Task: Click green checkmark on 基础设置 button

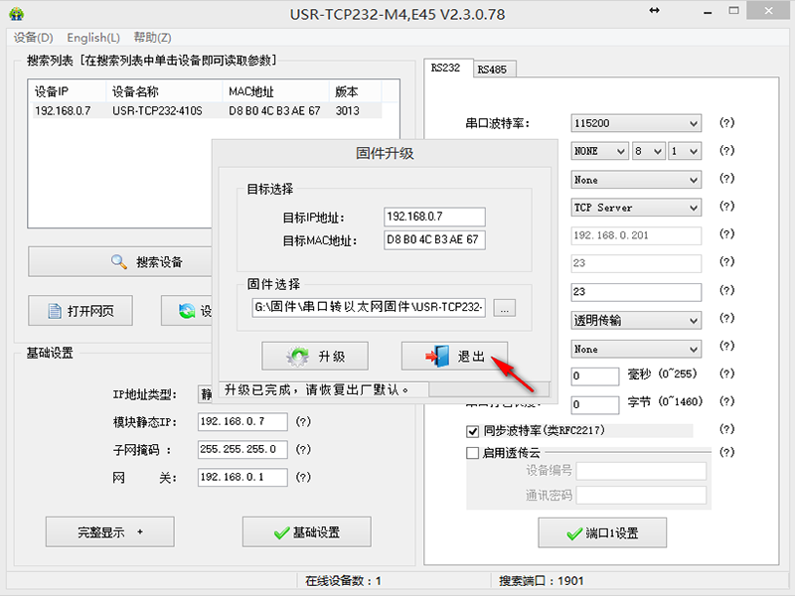Action: (281, 532)
